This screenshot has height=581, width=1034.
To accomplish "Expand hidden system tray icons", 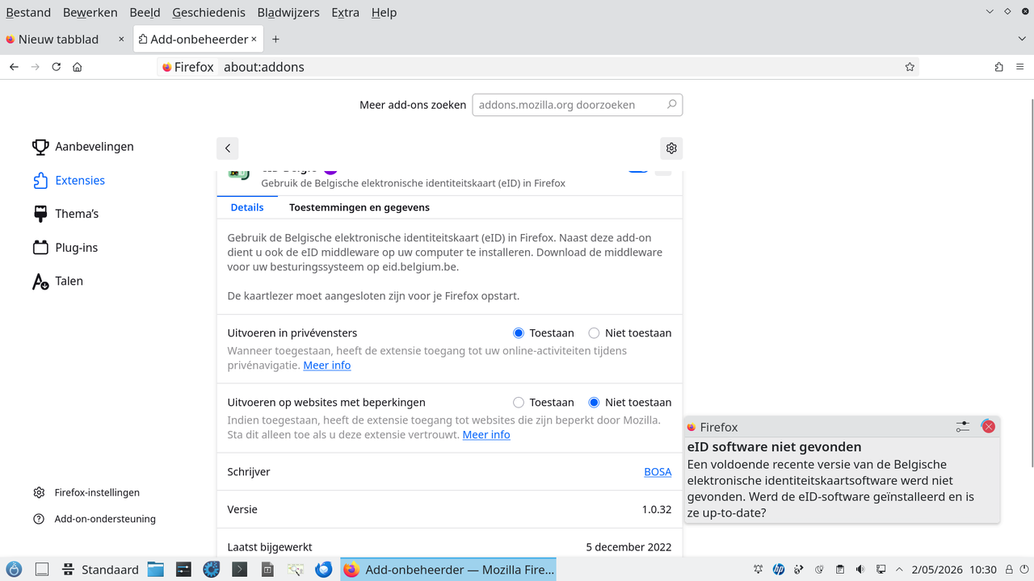I will pos(899,570).
